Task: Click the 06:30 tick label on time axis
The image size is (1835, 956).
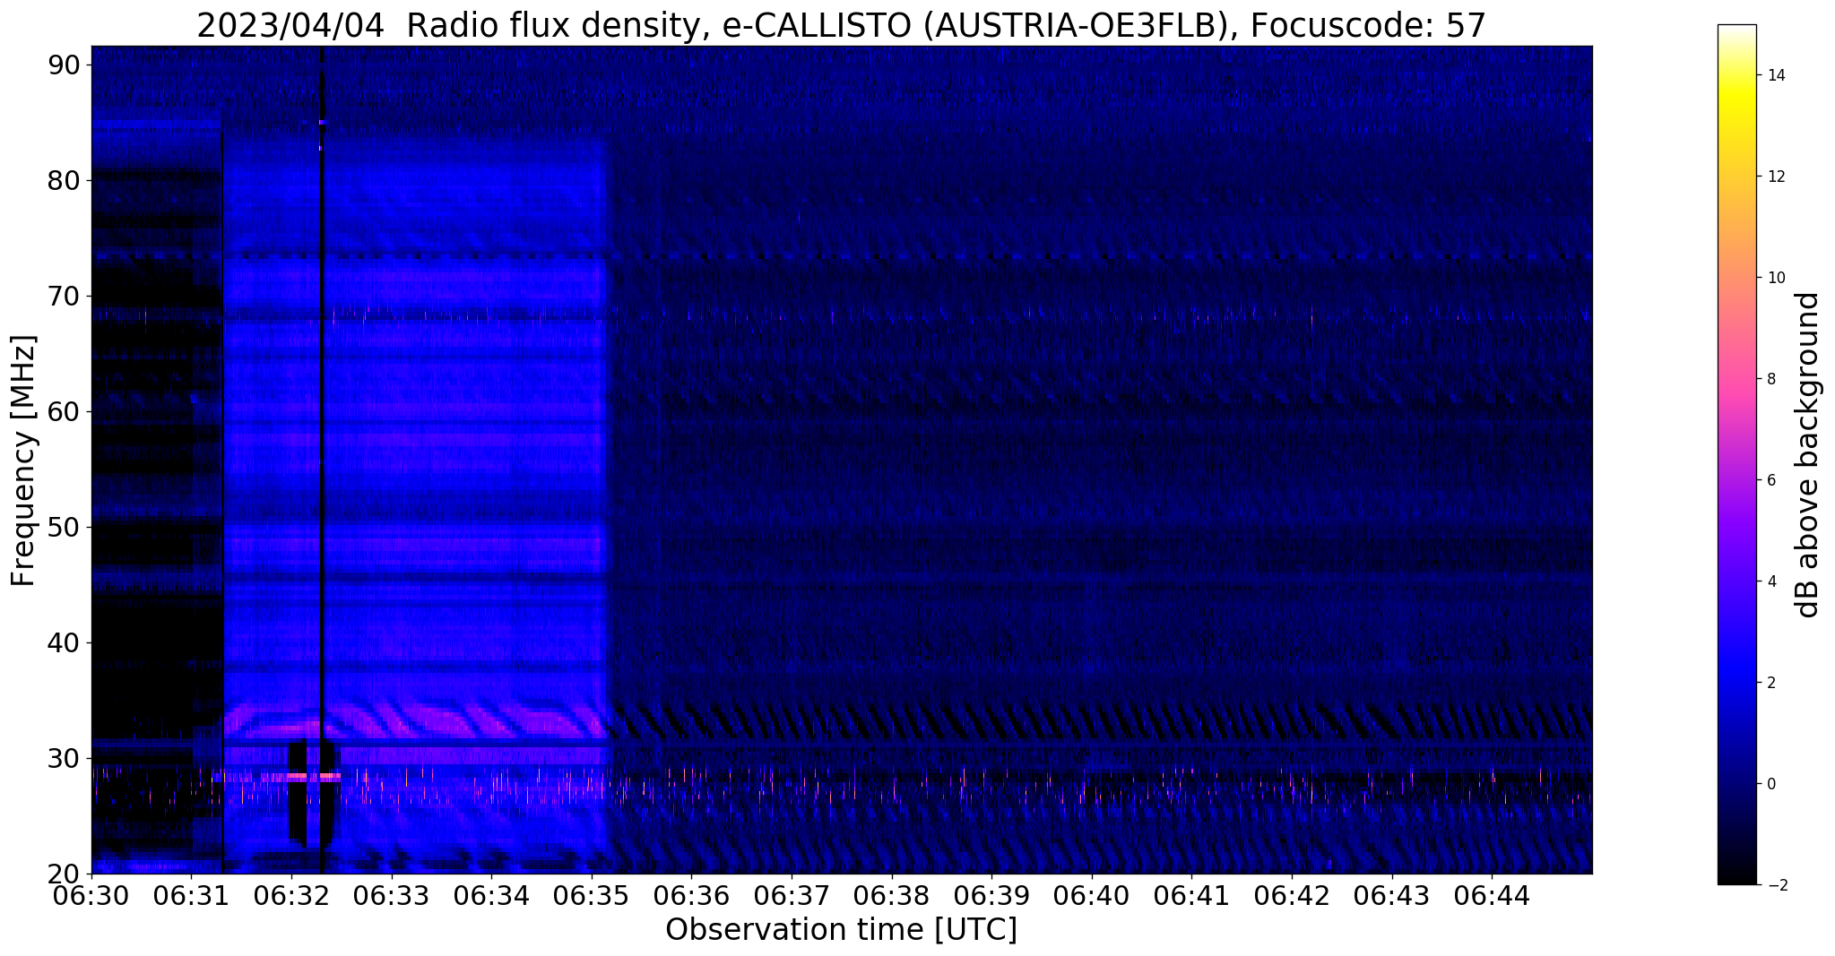Action: pyautogui.click(x=91, y=896)
